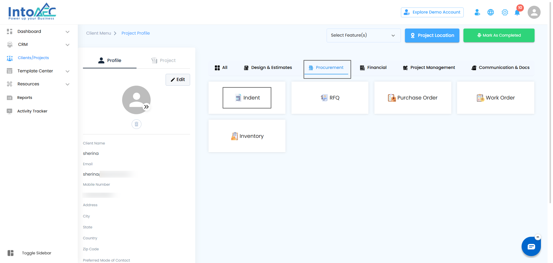Click the profile avatar picture
Viewport: 553px width, 263px height.
(136, 100)
